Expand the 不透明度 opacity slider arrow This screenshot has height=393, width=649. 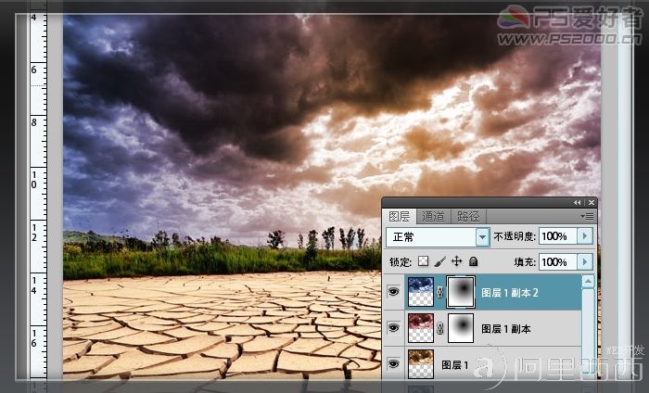point(585,236)
